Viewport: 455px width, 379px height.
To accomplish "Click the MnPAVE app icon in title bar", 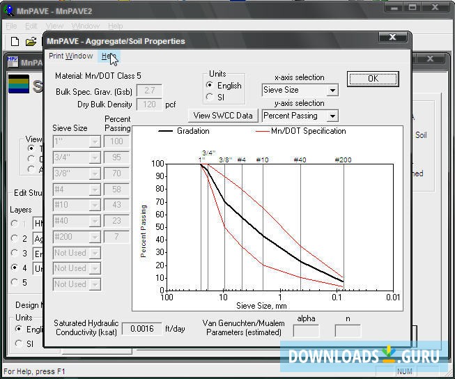I will click(8, 10).
